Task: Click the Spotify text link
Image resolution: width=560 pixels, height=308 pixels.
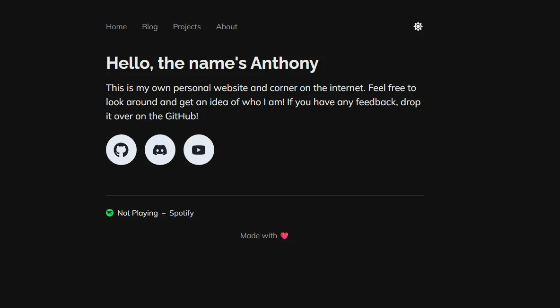Action: (182, 213)
